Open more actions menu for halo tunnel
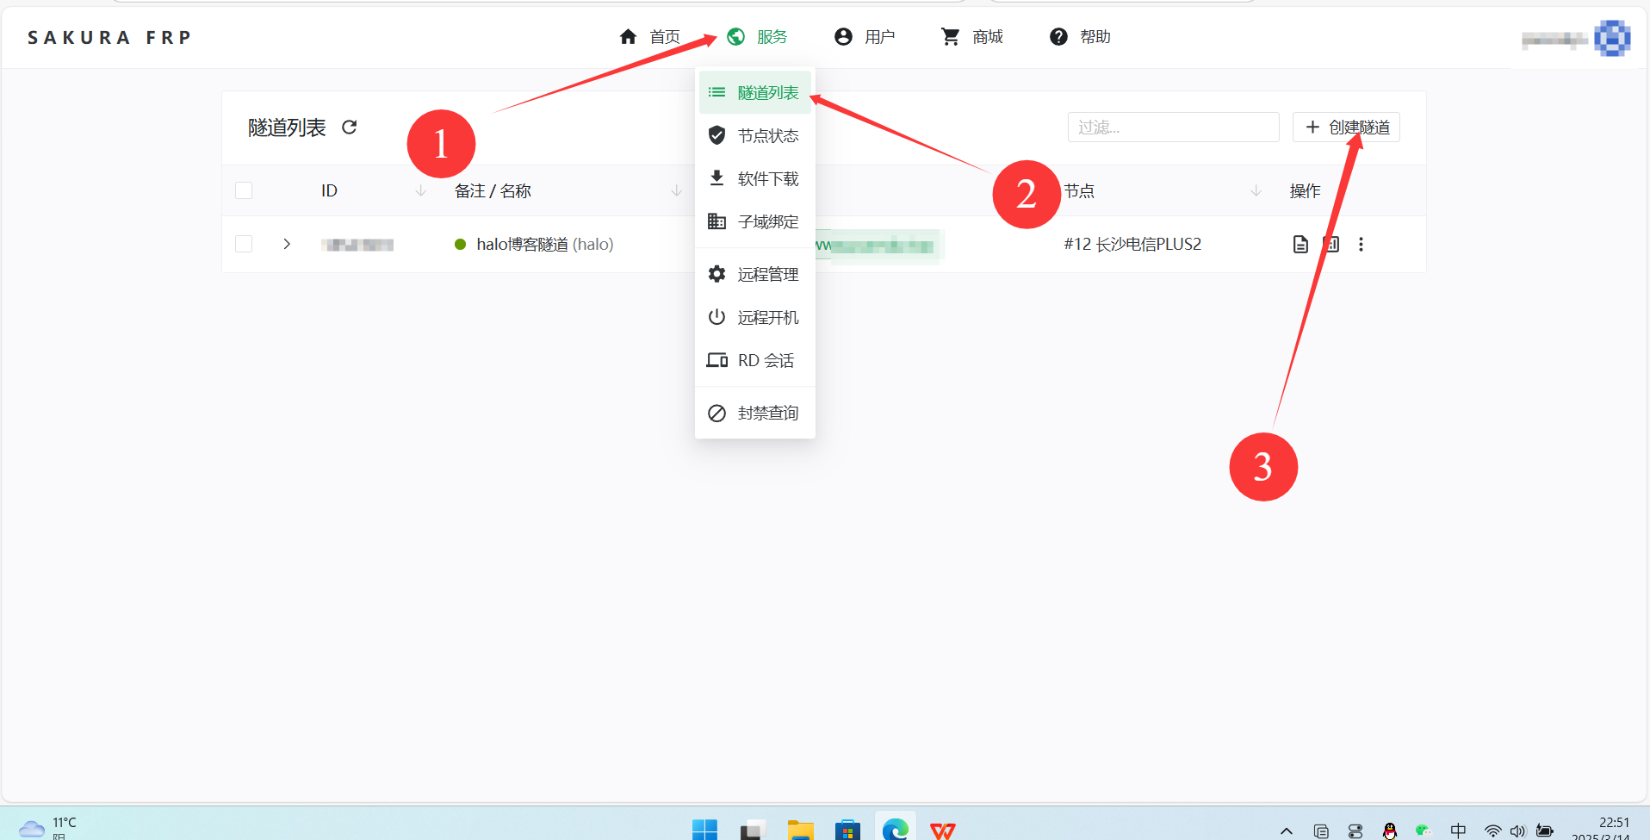 pos(1361,245)
